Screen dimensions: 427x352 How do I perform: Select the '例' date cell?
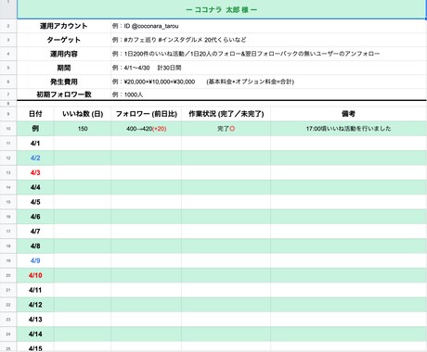[35, 129]
